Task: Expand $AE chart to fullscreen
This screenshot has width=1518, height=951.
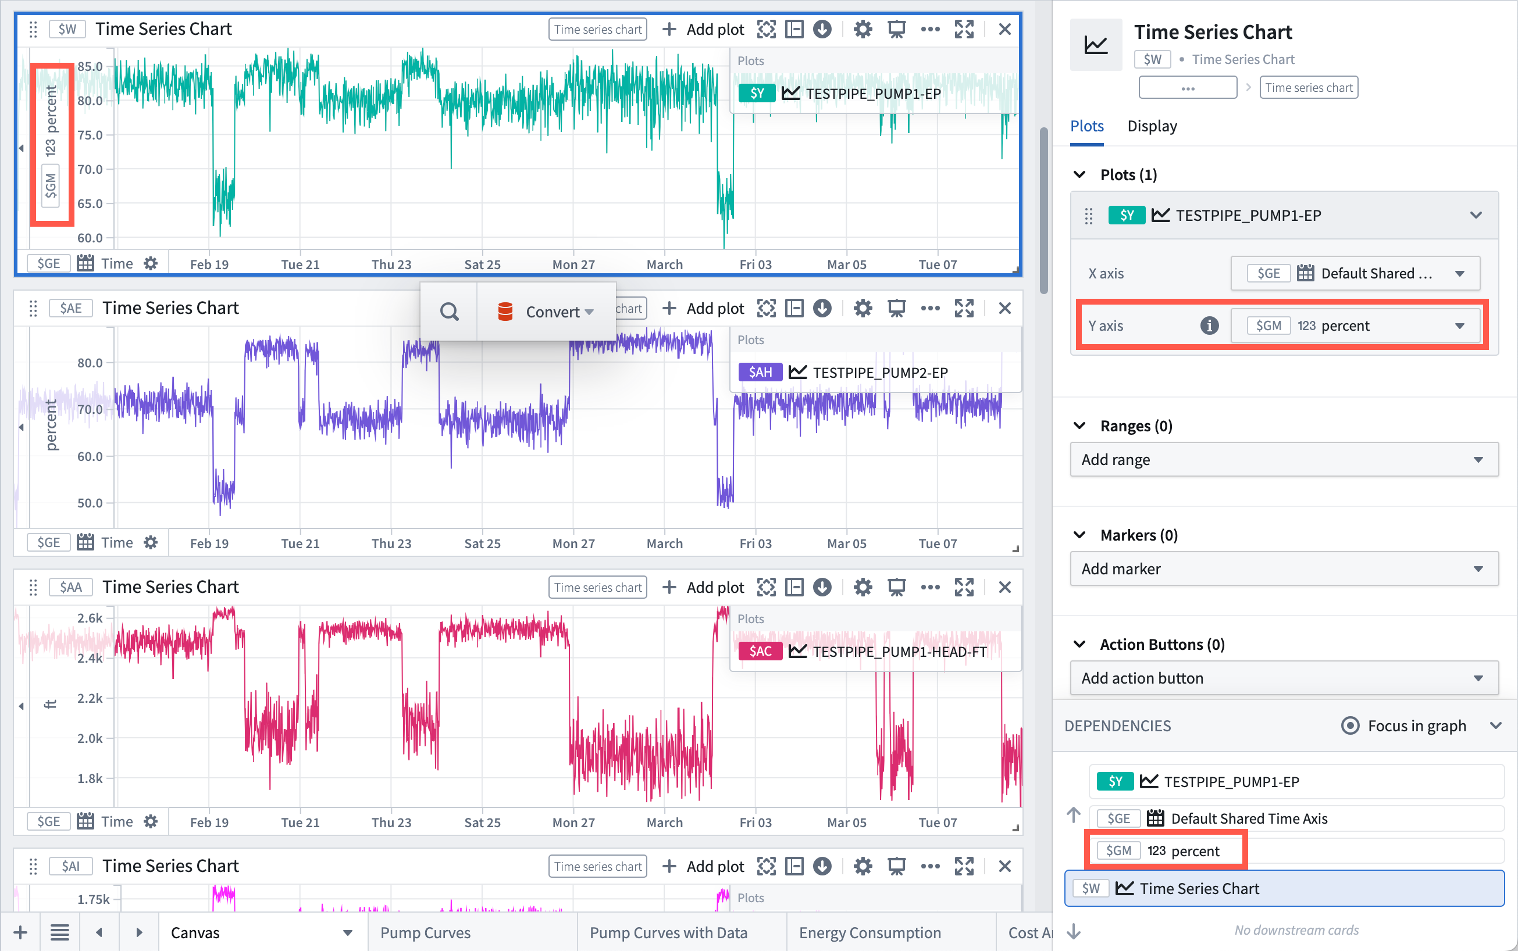Action: point(964,308)
